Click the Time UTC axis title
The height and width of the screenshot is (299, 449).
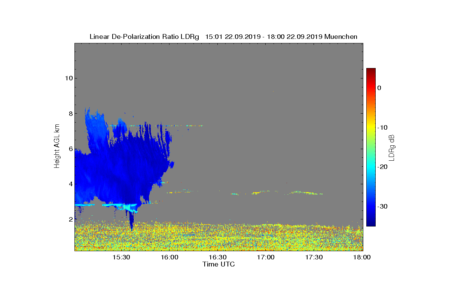219,264
